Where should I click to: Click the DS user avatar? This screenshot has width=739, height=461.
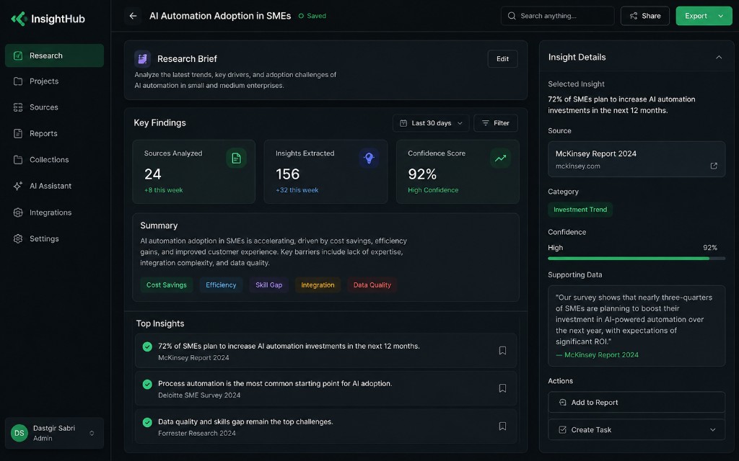click(x=19, y=433)
